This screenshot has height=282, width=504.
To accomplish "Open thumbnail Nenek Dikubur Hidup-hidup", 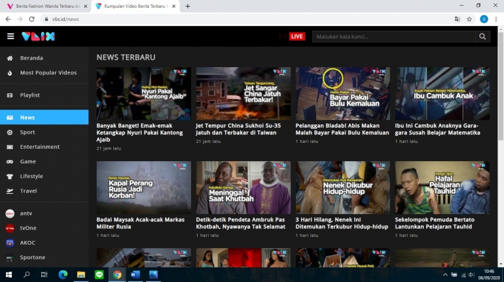I will pyautogui.click(x=342, y=187).
